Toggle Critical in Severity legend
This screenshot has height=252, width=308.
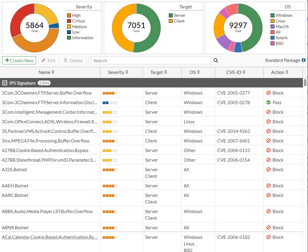[x=78, y=21]
